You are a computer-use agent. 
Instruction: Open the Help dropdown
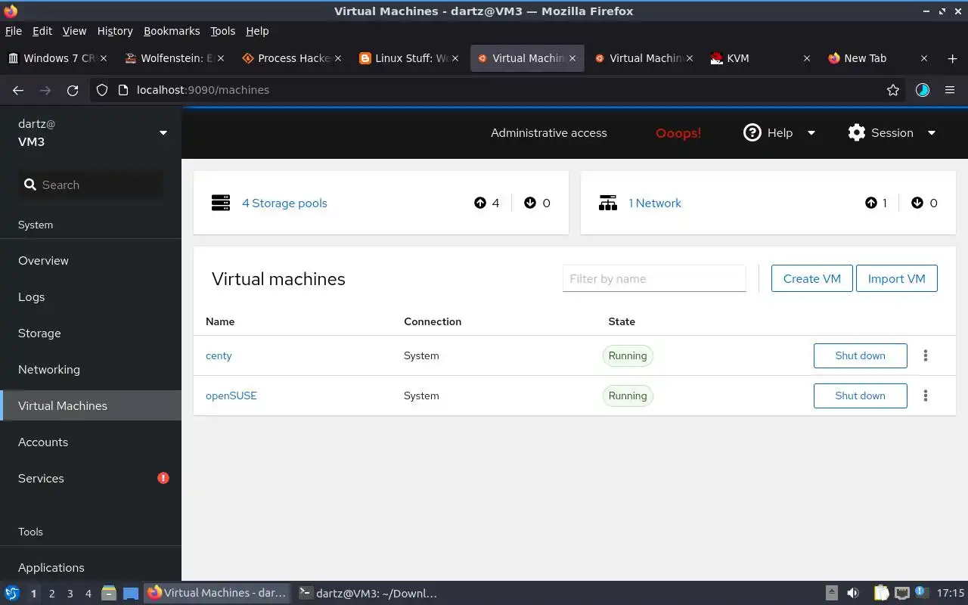780,133
